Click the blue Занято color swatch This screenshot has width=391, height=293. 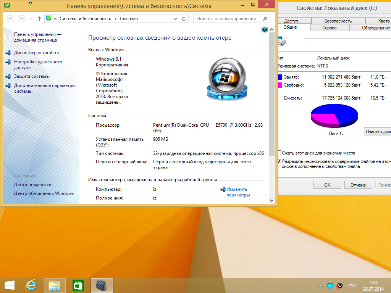[x=280, y=77]
